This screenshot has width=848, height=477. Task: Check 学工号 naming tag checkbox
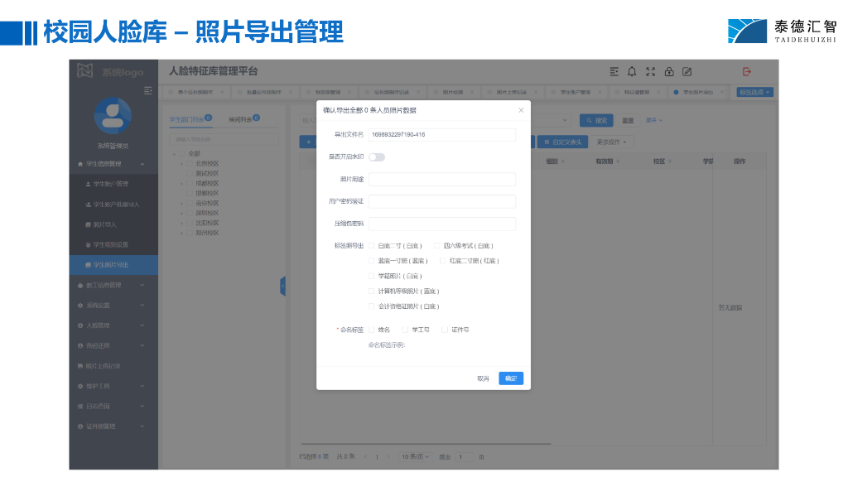(404, 330)
